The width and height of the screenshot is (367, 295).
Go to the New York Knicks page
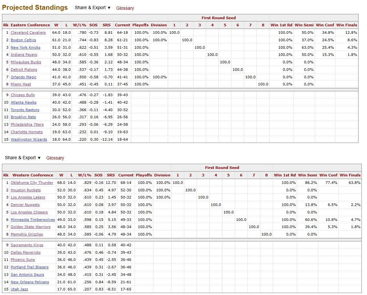click(25, 47)
